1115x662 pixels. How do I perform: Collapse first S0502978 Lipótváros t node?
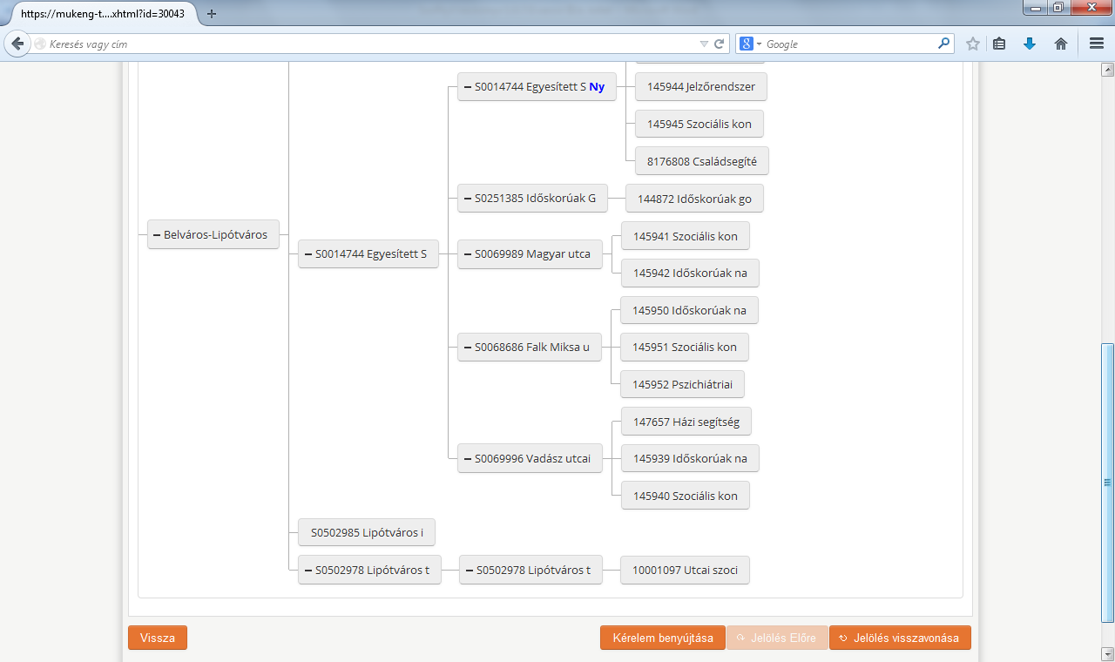(307, 571)
